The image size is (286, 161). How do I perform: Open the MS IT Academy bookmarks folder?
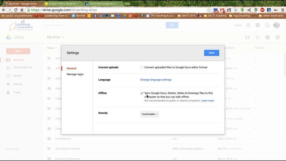(215, 16)
